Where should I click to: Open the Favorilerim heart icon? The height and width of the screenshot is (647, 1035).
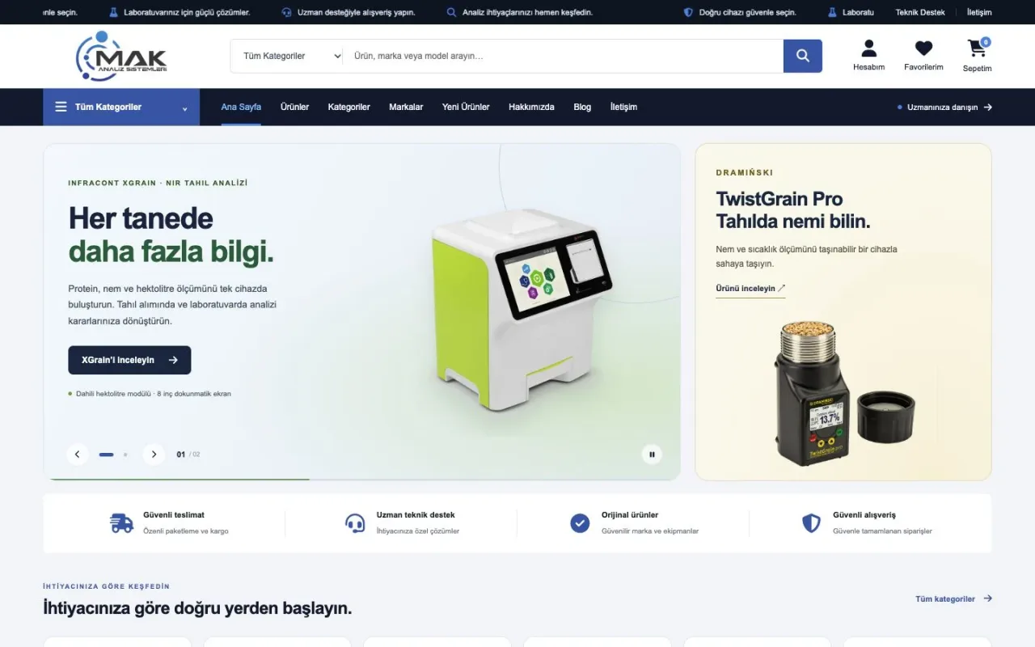click(x=923, y=49)
